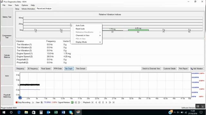Viewport: 206px width, 115px height.
Task: Open the Calculator from taskbar
Action: [x=41, y=112]
